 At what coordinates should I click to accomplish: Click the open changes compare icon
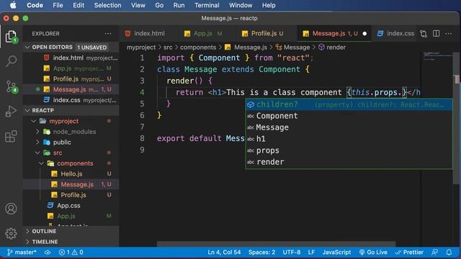point(424,34)
